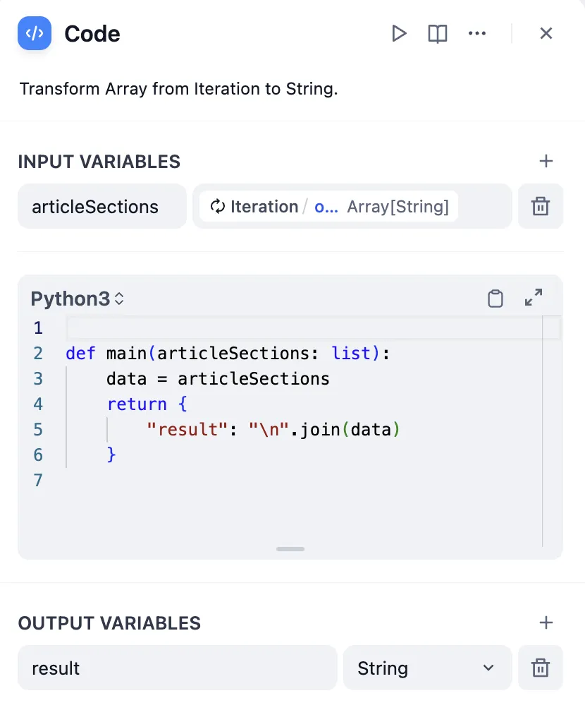Close the Code panel
Viewport: 585px width, 710px height.
(546, 34)
